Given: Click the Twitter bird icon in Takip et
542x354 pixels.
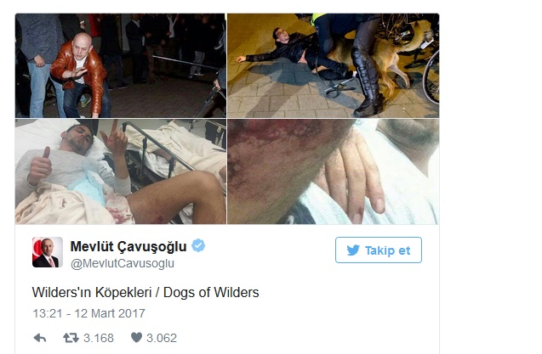Looking at the screenshot, I should 353,250.
